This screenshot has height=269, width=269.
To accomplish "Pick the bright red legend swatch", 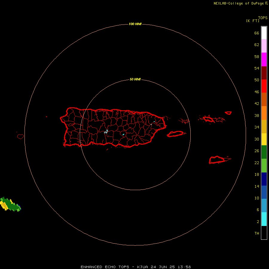I will pos(264,86).
